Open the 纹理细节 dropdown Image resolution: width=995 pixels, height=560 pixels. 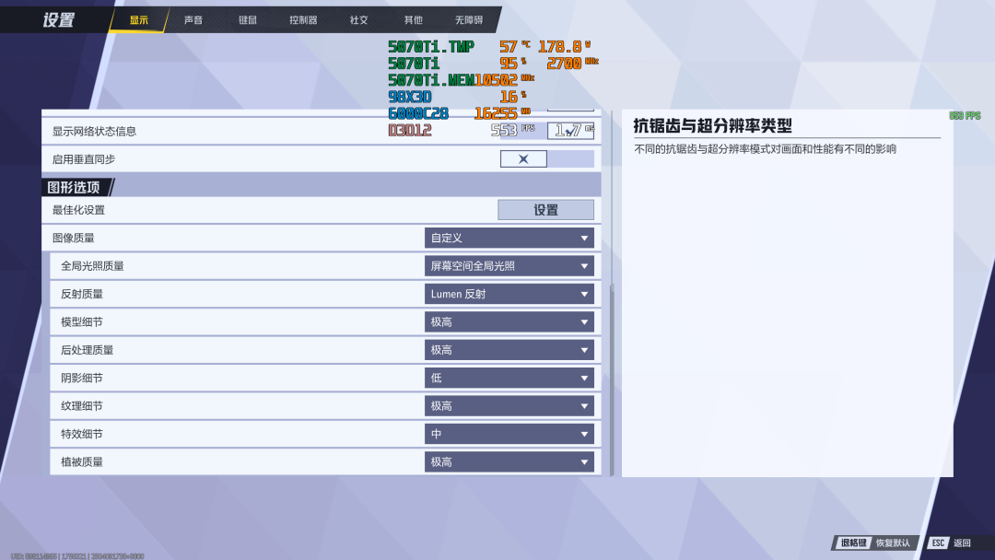pos(509,406)
